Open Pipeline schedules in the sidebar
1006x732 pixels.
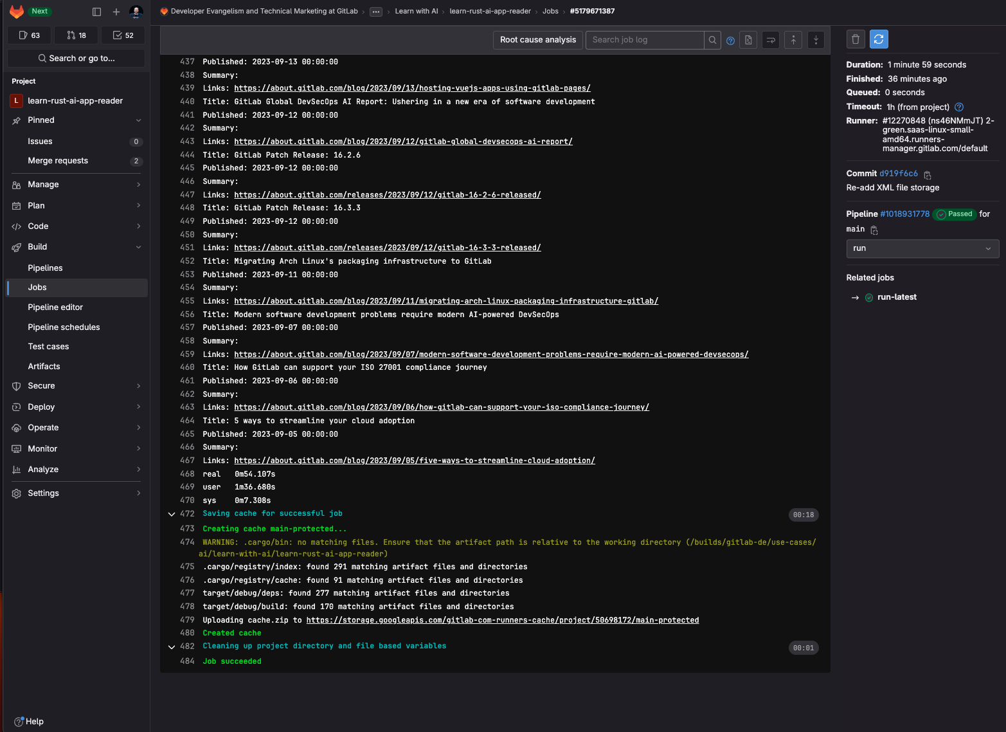(64, 327)
